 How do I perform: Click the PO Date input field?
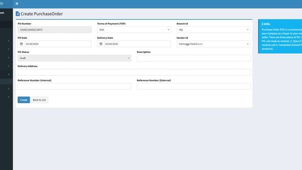tap(58, 44)
